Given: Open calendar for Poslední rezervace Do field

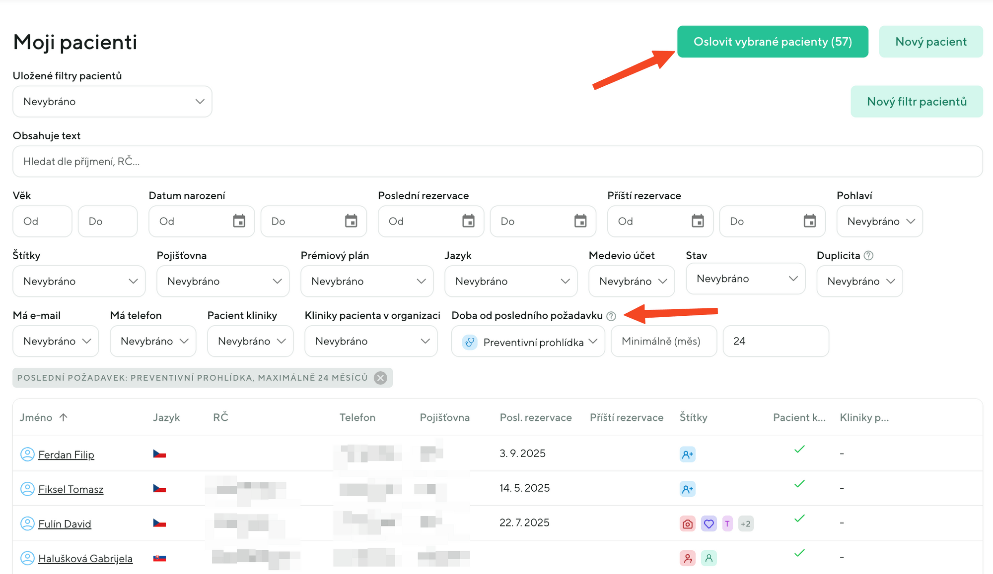Looking at the screenshot, I should coord(580,221).
